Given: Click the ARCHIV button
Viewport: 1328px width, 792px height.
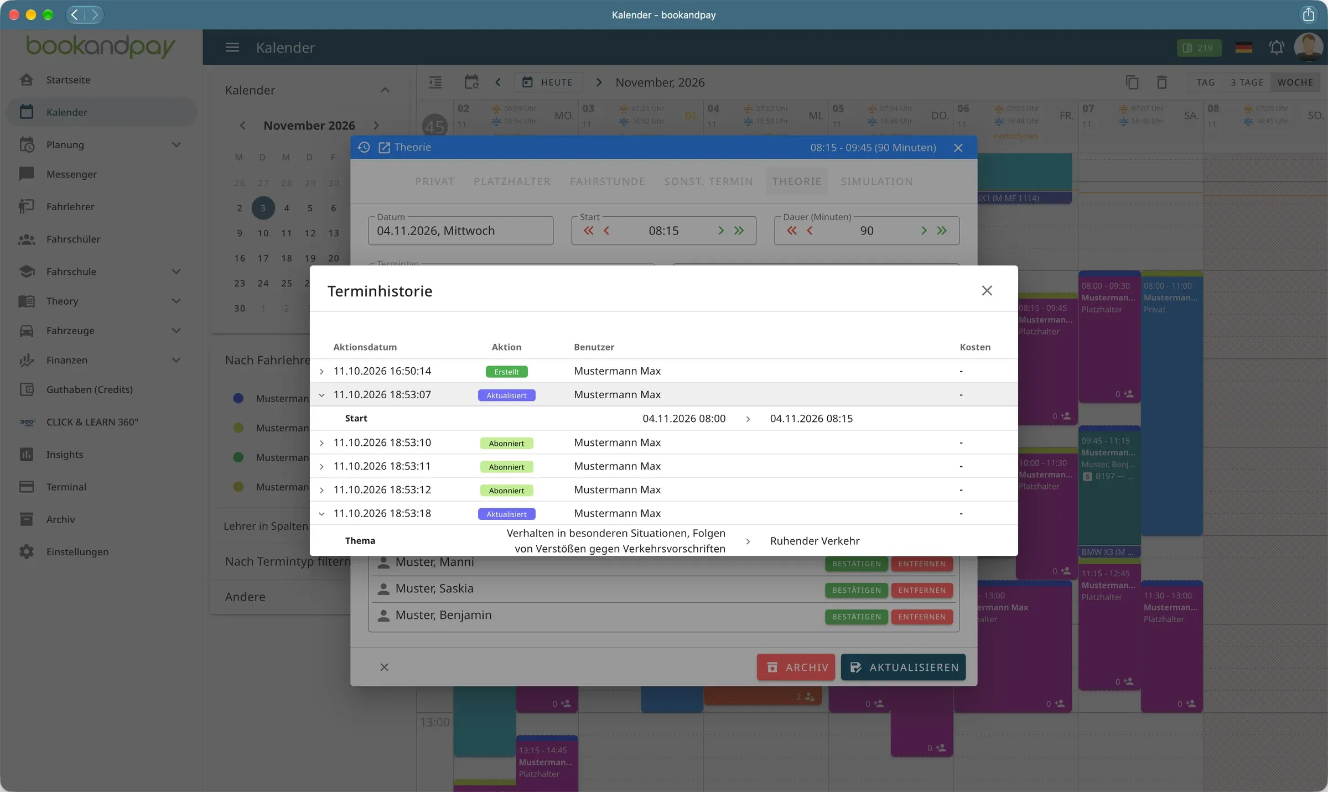Looking at the screenshot, I should pyautogui.click(x=796, y=668).
